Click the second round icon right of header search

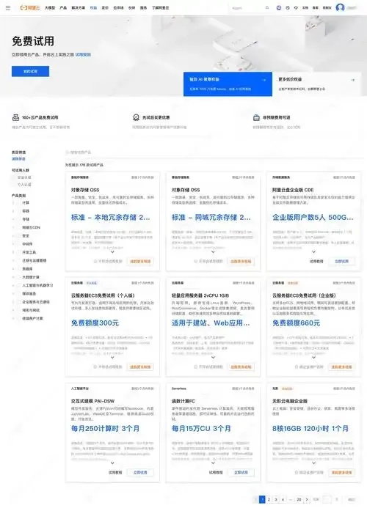(x=288, y=8)
